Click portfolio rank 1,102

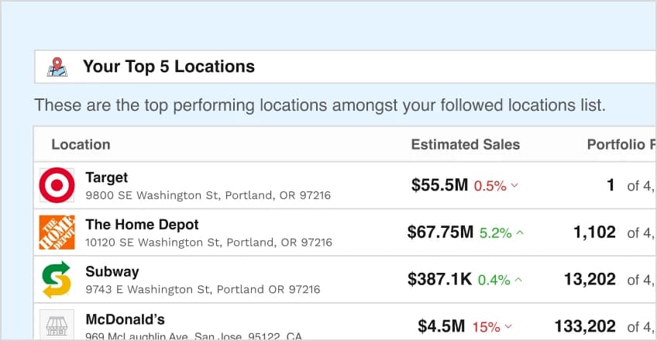tap(594, 232)
